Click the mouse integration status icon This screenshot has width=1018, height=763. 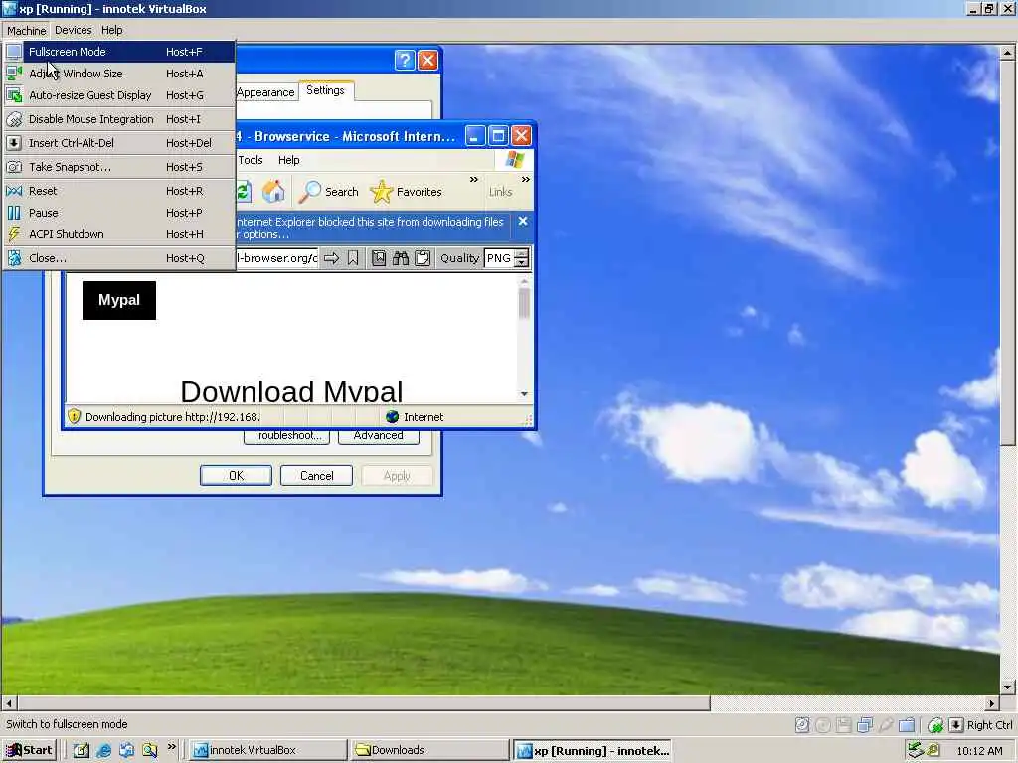934,724
